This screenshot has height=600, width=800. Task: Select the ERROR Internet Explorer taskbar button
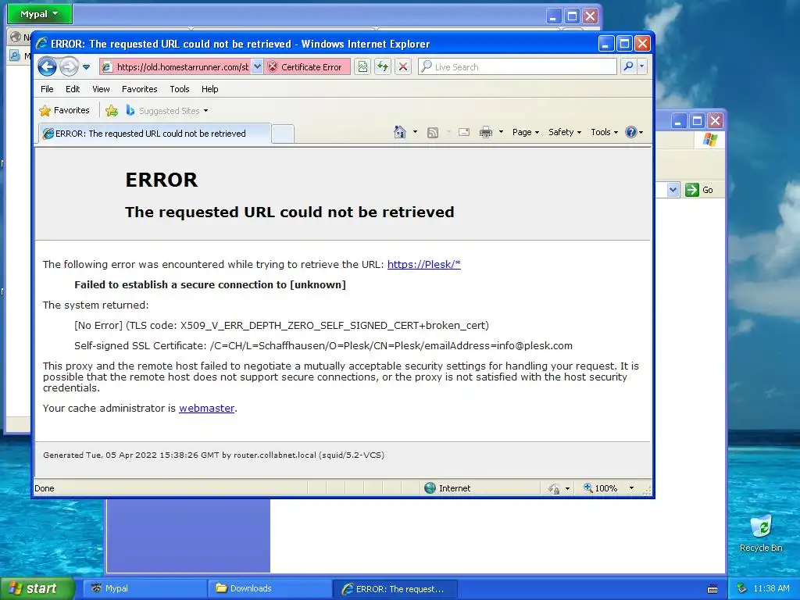click(x=395, y=589)
